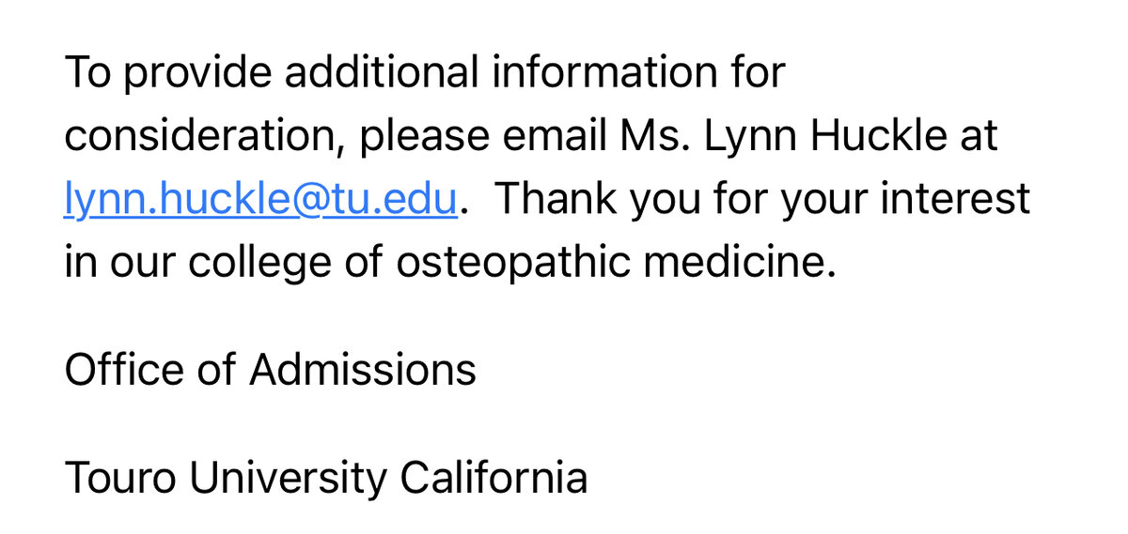Click the 'Office of Admissions' signature line
This screenshot has width=1128, height=534.
click(270, 369)
